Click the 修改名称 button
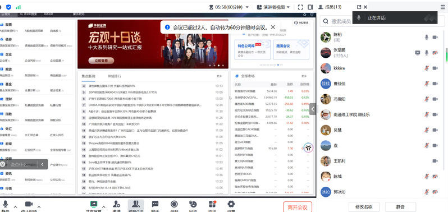Viewport: 448px width, 212px height. [x=364, y=207]
